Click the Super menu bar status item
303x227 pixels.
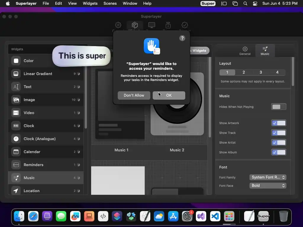(x=208, y=4)
